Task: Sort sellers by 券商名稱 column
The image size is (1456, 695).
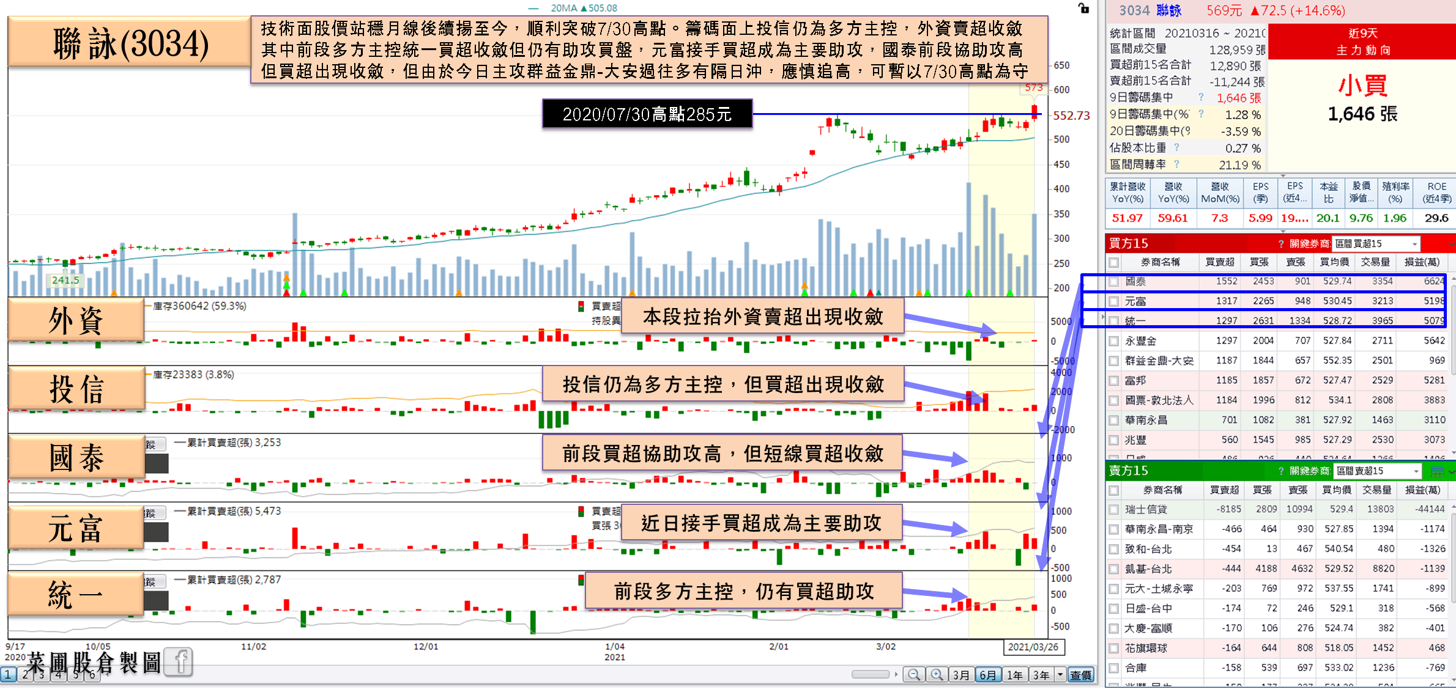Action: [x=1163, y=490]
